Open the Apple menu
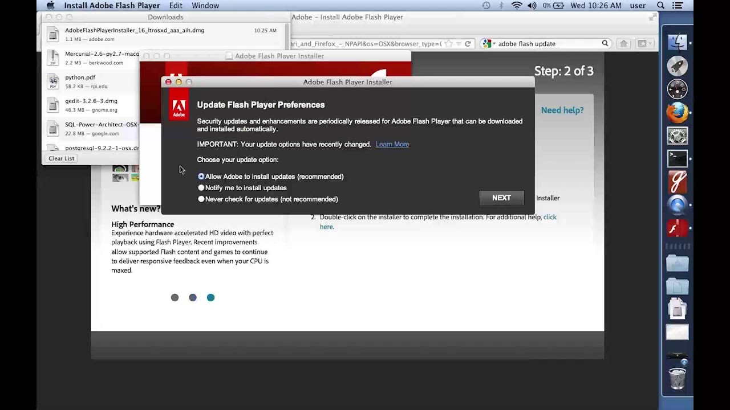Screen dimensions: 730x410 50,6
